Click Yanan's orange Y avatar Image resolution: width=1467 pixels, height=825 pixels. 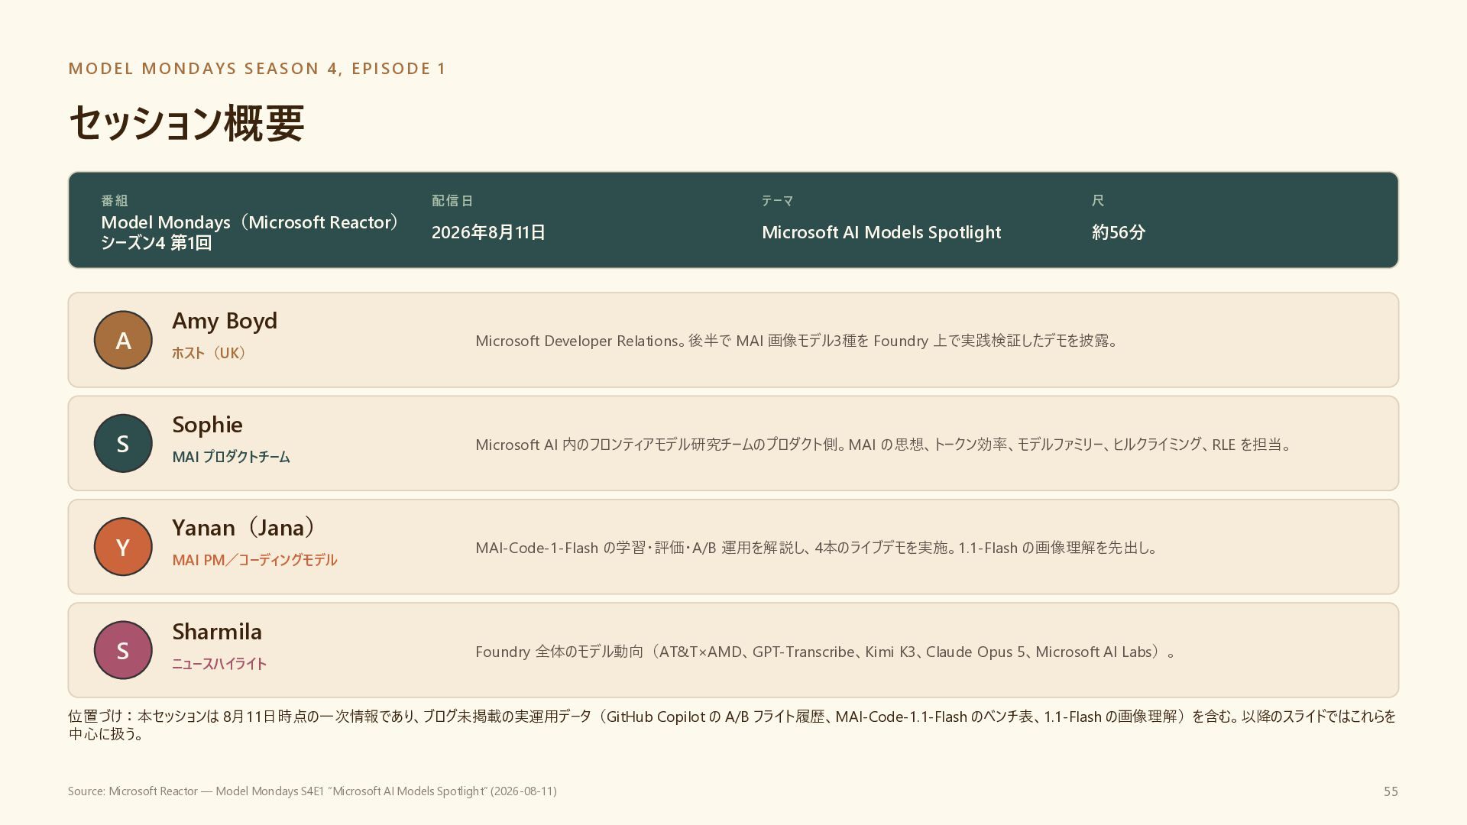pos(123,547)
